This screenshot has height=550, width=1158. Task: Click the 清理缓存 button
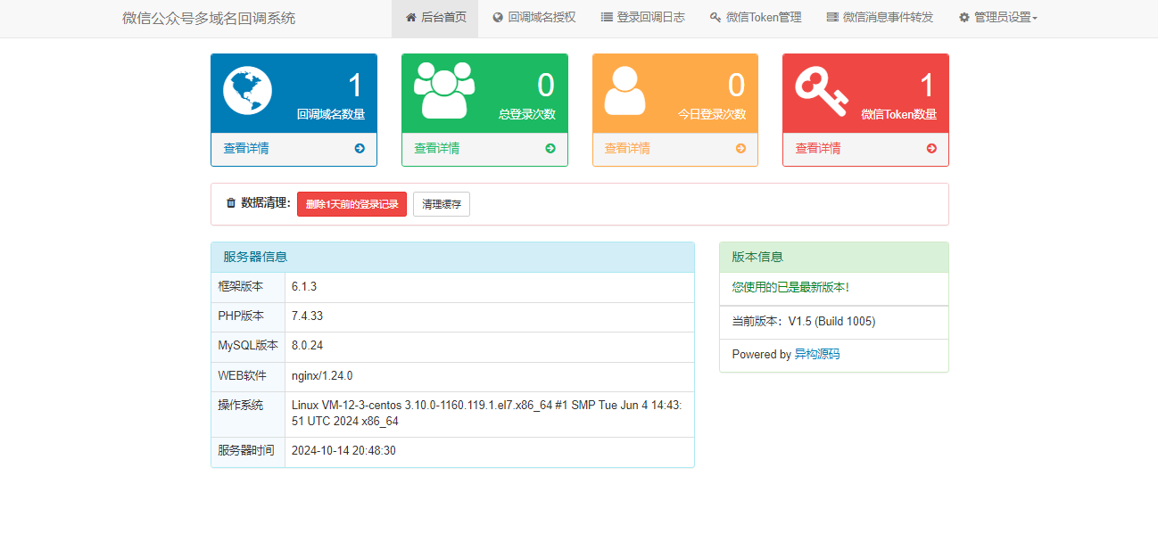[441, 203]
